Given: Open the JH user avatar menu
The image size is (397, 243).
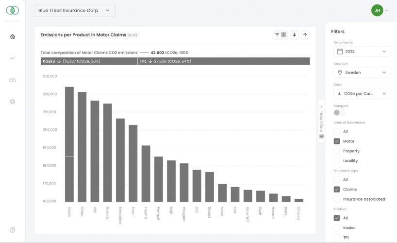Looking at the screenshot, I should tap(377, 10).
